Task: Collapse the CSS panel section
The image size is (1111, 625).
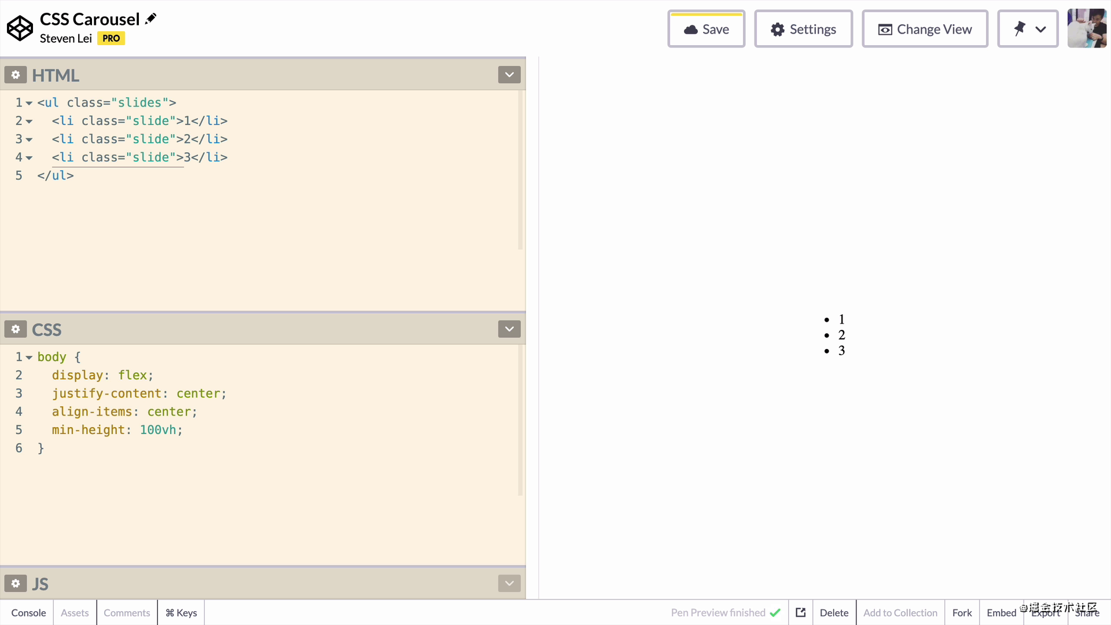Action: point(509,329)
